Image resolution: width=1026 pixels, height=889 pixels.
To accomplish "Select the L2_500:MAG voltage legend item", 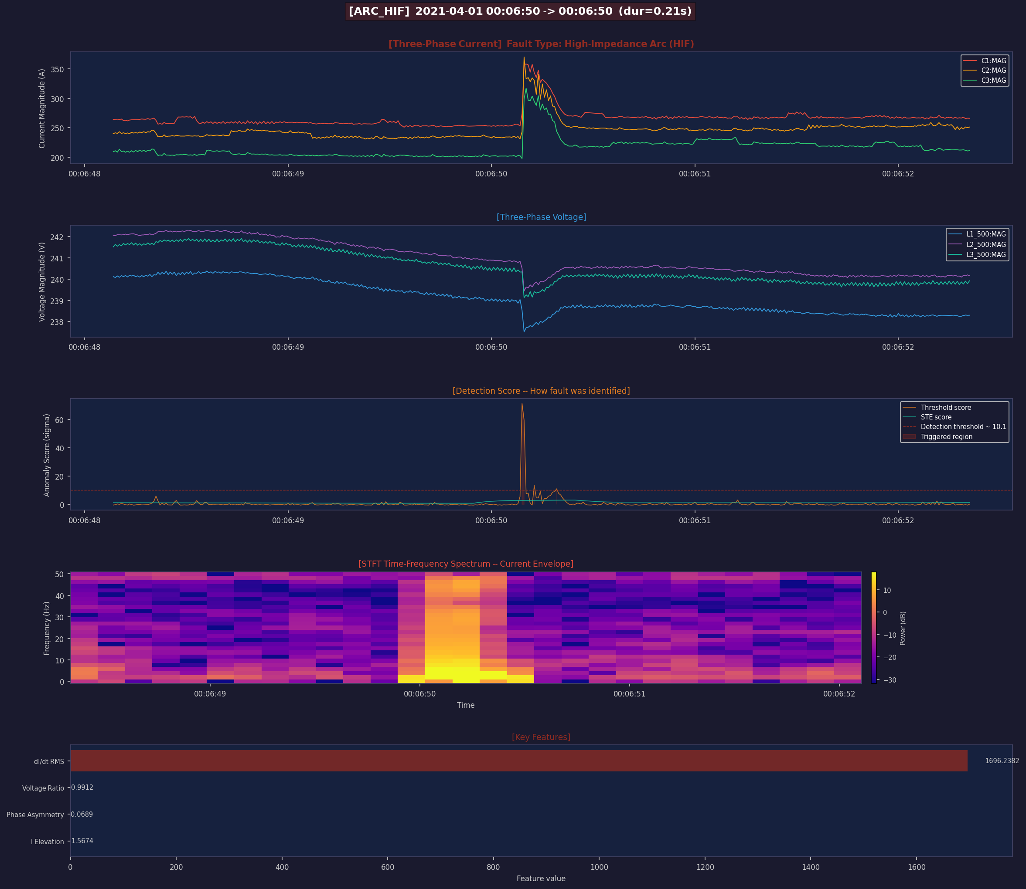I will pyautogui.click(x=985, y=245).
